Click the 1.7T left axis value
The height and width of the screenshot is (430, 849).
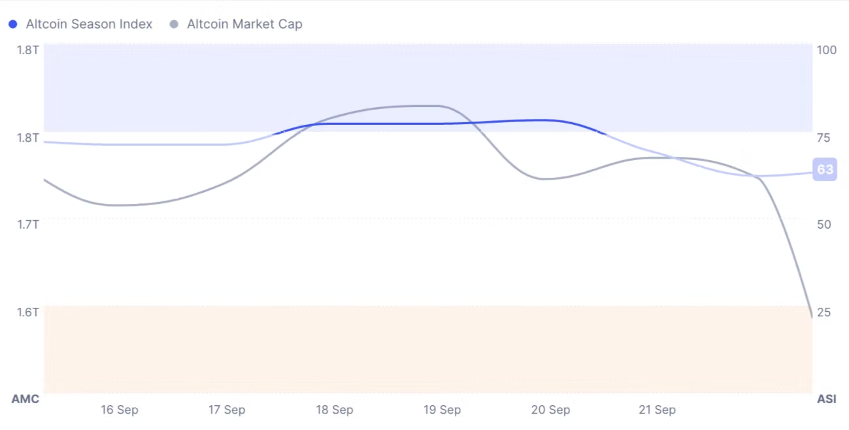pos(27,224)
